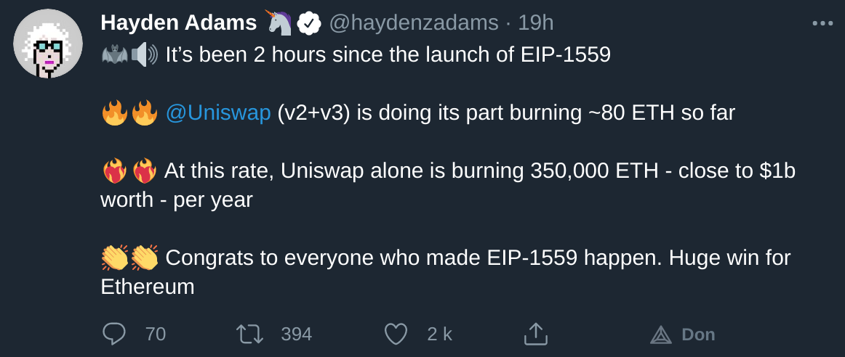Screen dimensions: 845x357
Task: Click the reply count of 70
Action: [156, 334]
